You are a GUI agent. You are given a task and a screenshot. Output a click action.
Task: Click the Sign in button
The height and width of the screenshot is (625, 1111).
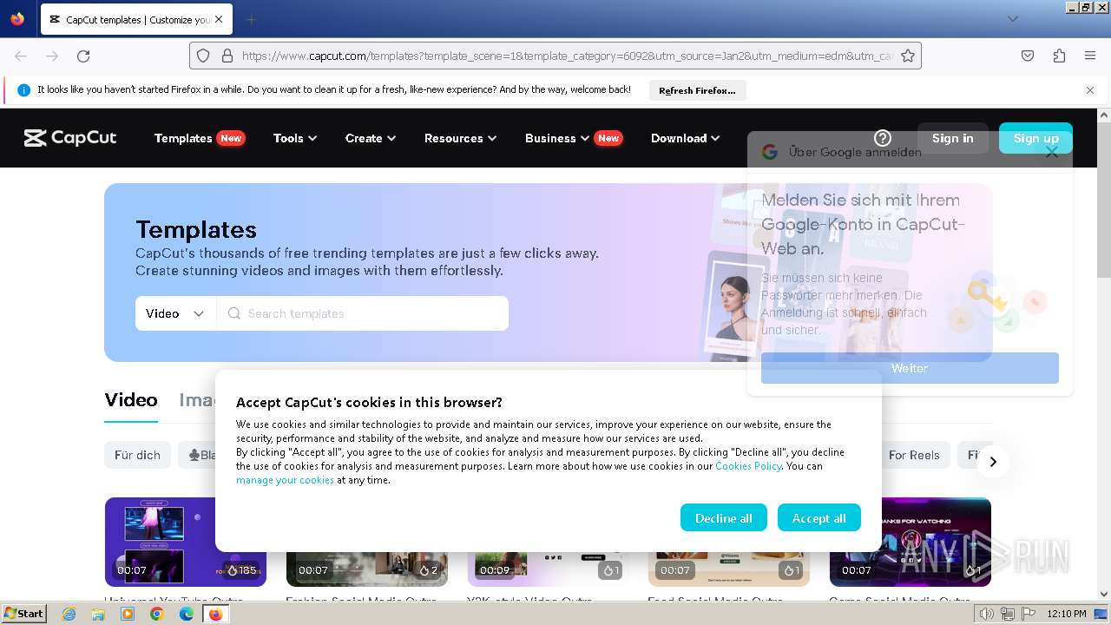[952, 138]
